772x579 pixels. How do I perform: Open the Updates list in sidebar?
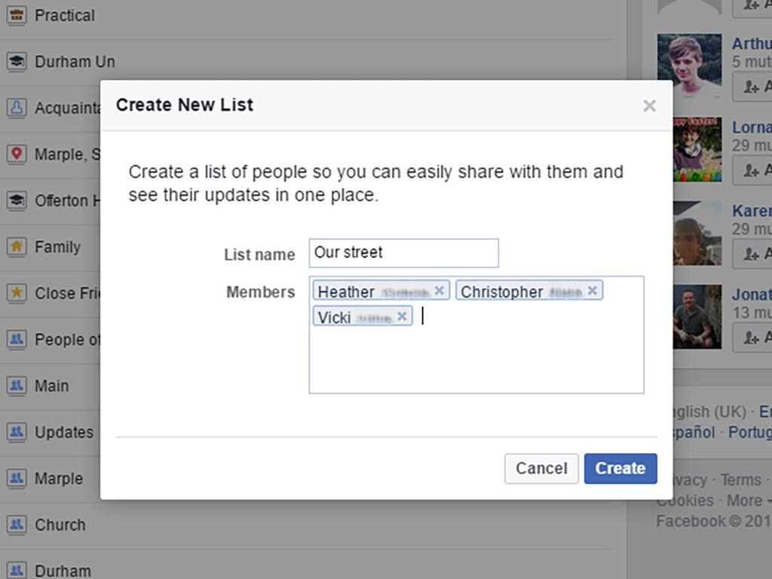pyautogui.click(x=63, y=433)
